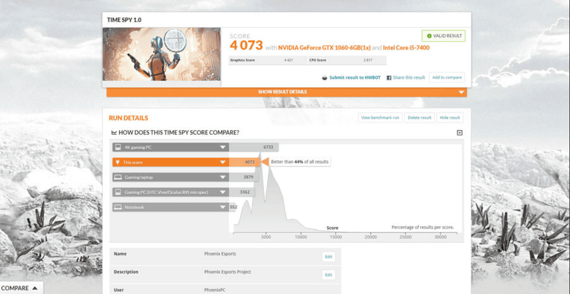Click the HWBOT icon beside Submit result

coord(324,78)
